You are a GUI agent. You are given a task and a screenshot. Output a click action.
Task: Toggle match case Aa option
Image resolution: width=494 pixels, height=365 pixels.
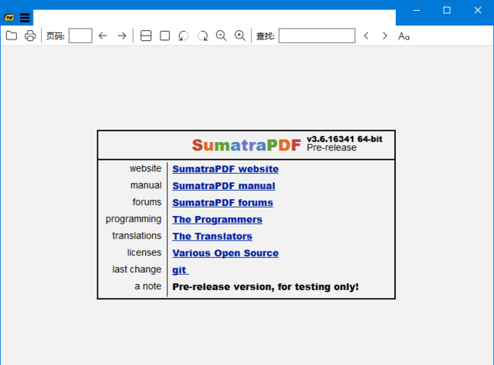click(404, 36)
